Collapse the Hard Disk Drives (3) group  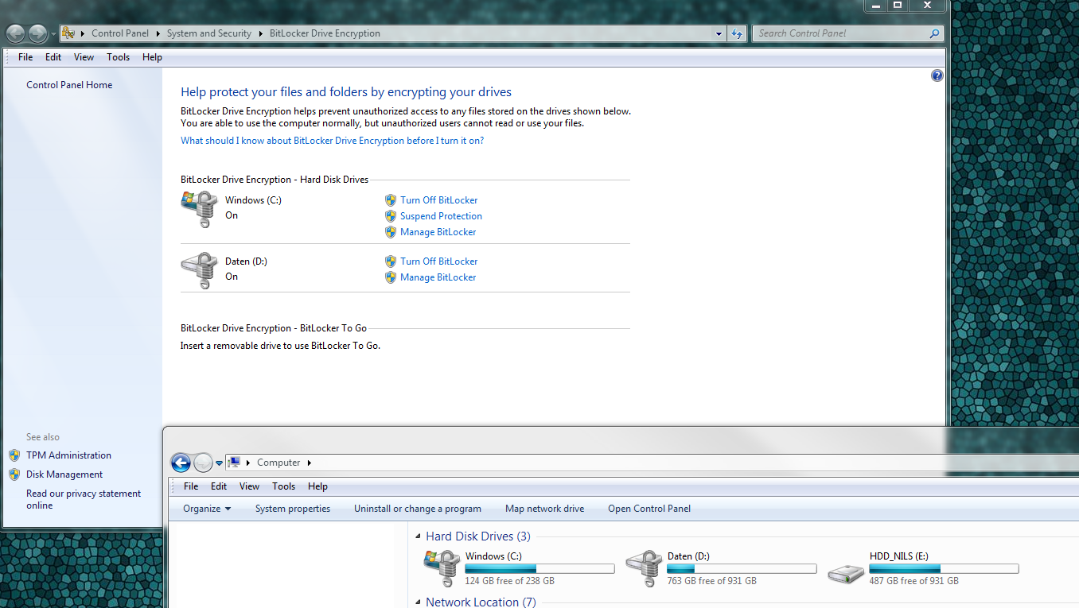[x=419, y=536]
